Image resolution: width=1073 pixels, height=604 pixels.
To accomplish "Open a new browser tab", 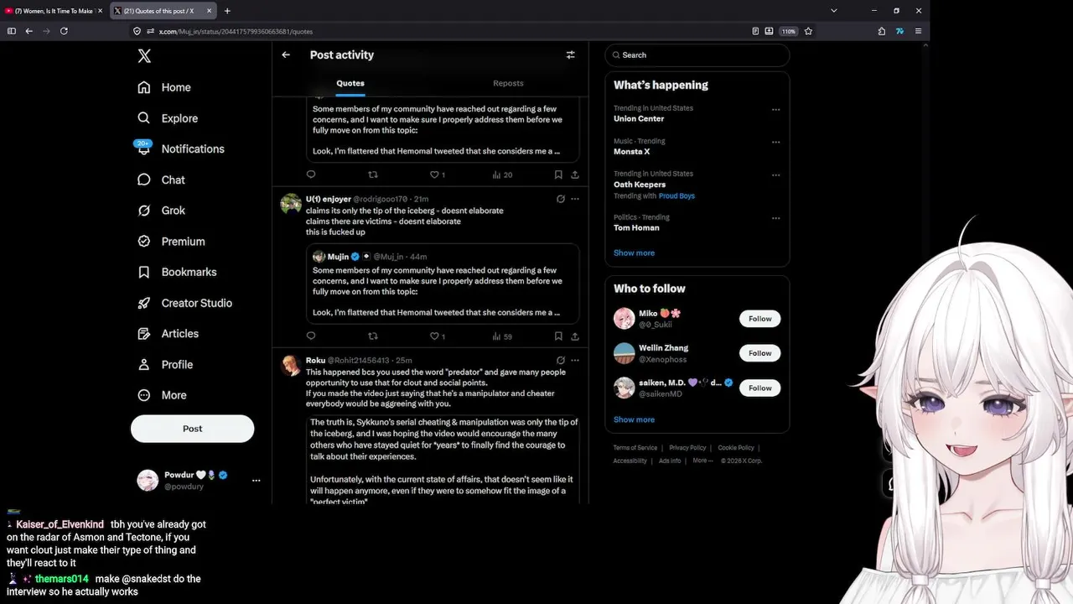I will (227, 11).
